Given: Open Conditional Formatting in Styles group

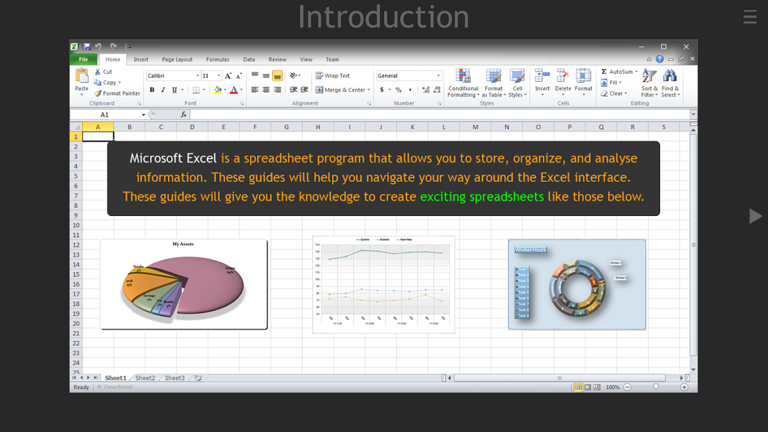Looking at the screenshot, I should [463, 83].
